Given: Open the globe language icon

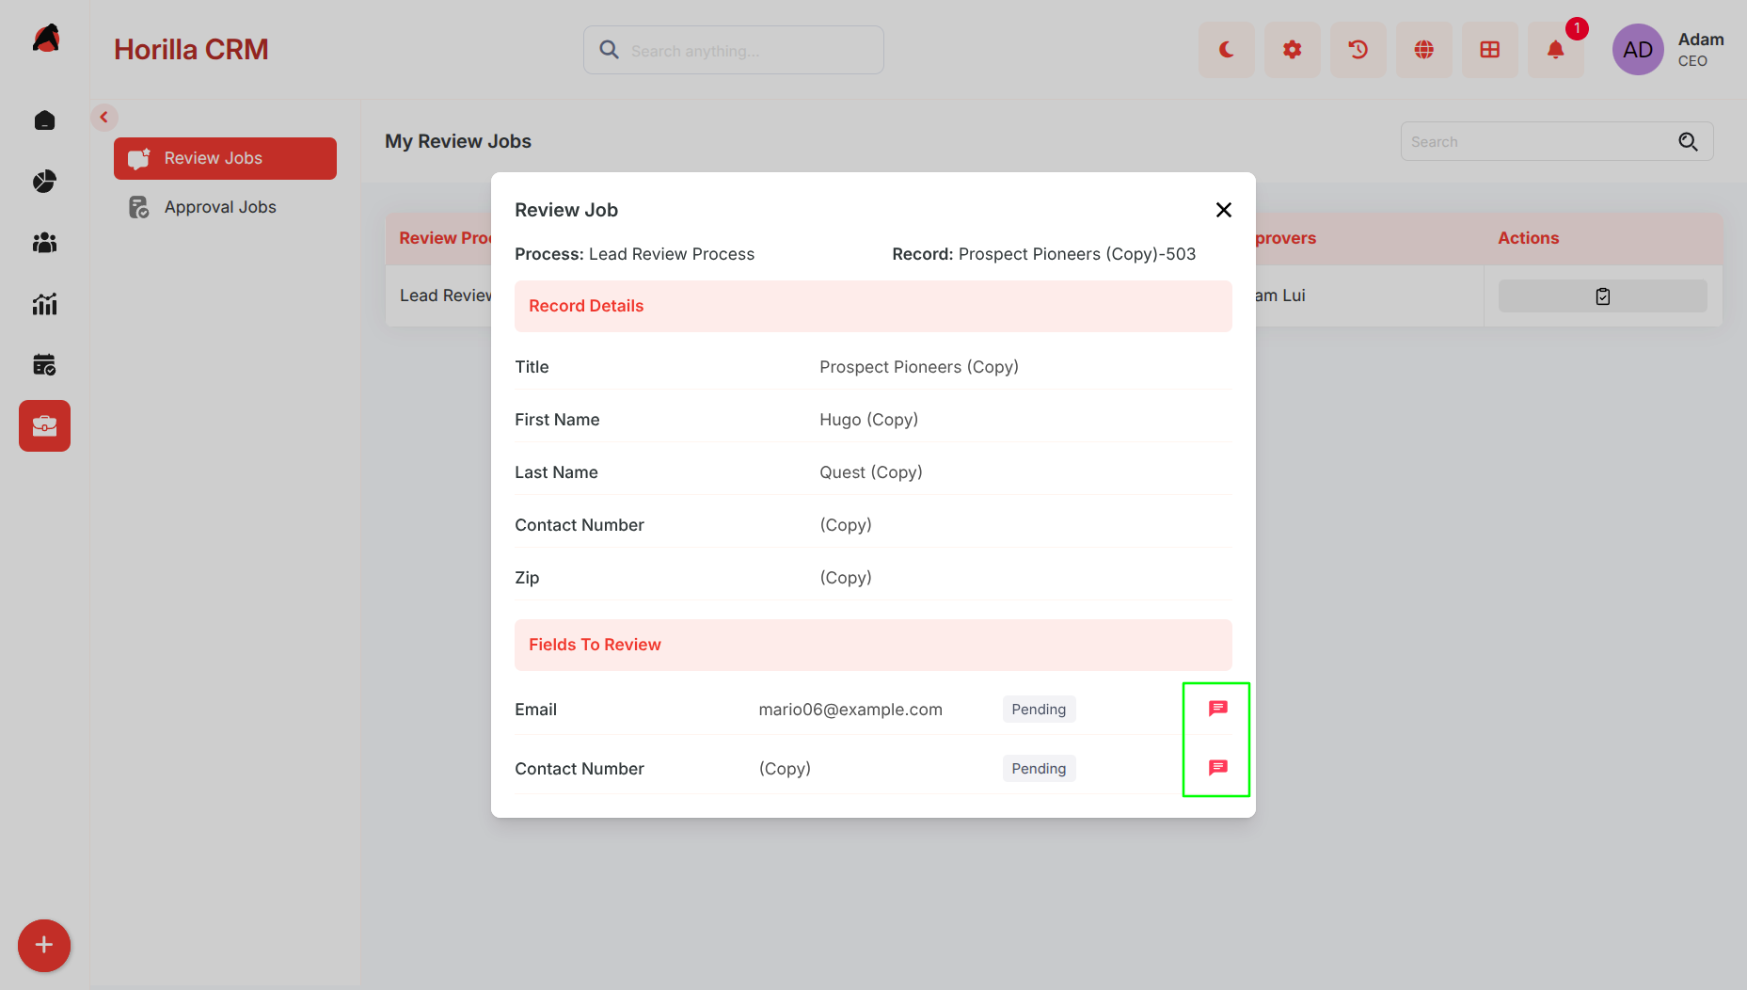Looking at the screenshot, I should click(1424, 50).
